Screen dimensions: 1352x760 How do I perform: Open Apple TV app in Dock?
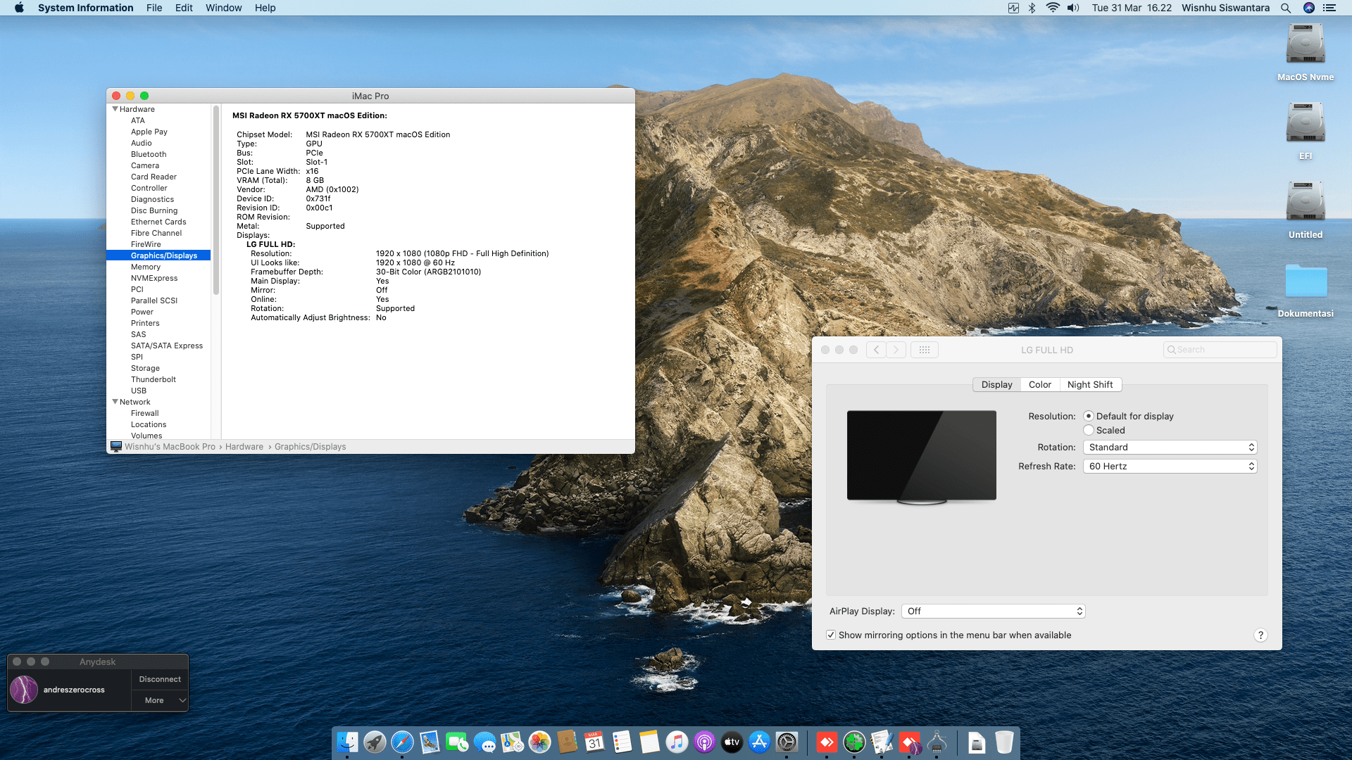point(732,742)
